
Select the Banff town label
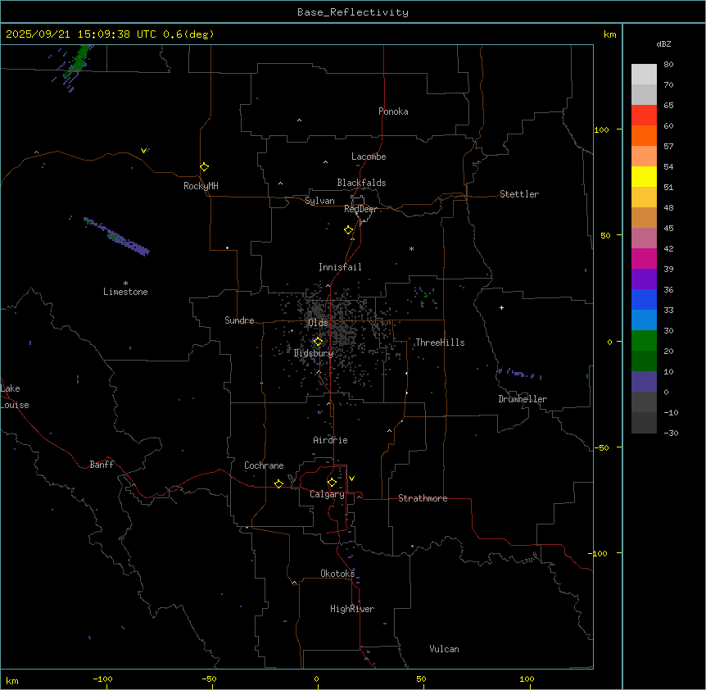coord(102,465)
